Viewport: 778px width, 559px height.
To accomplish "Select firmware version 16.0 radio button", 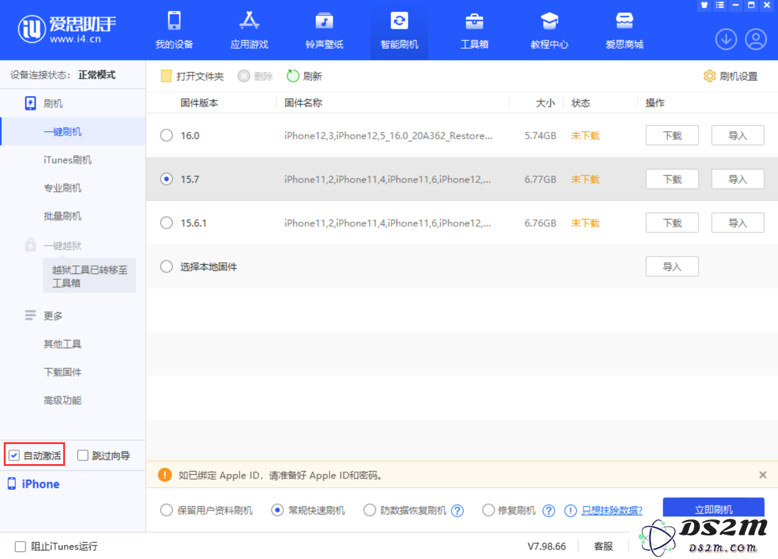I will tap(166, 136).
